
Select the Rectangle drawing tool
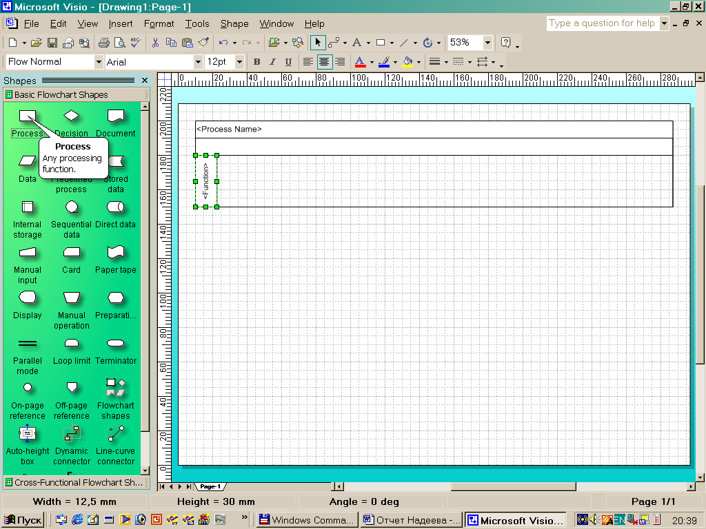click(x=381, y=42)
